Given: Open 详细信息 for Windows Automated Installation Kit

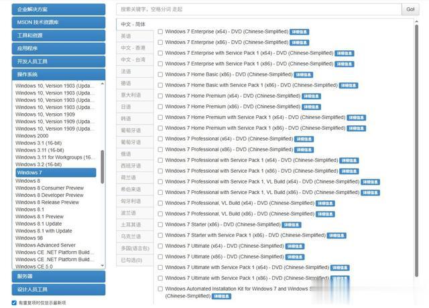Looking at the screenshot, I should [x=222, y=296].
